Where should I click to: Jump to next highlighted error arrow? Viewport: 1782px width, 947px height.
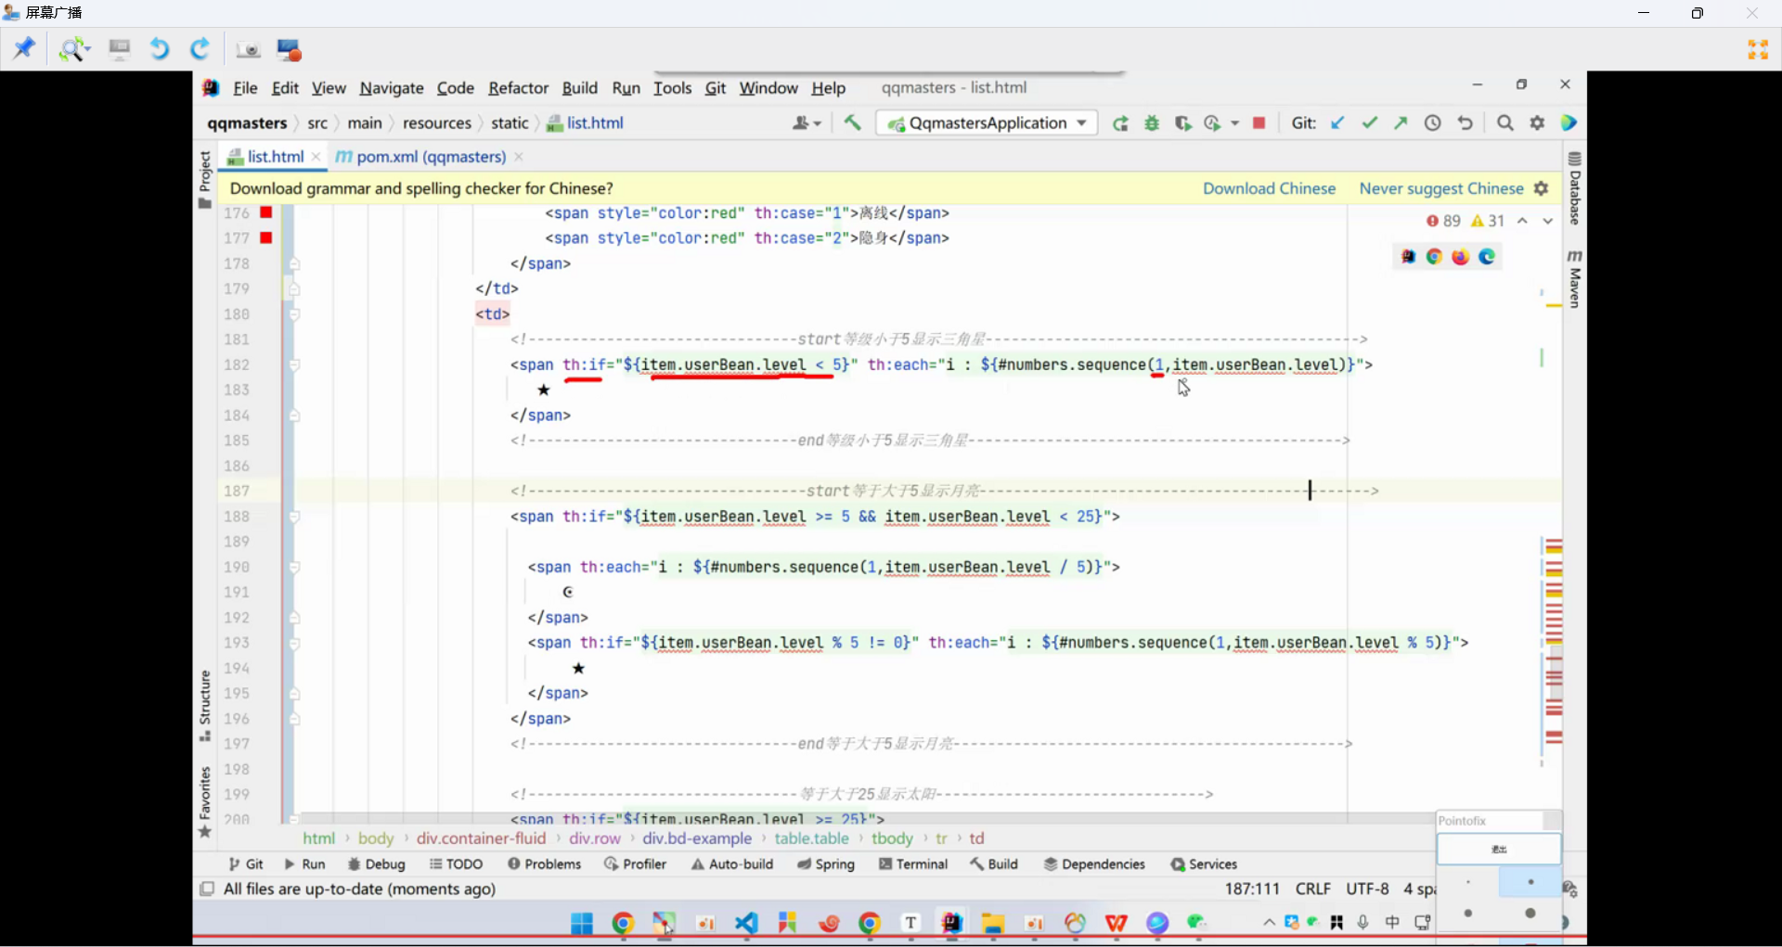coord(1547,221)
